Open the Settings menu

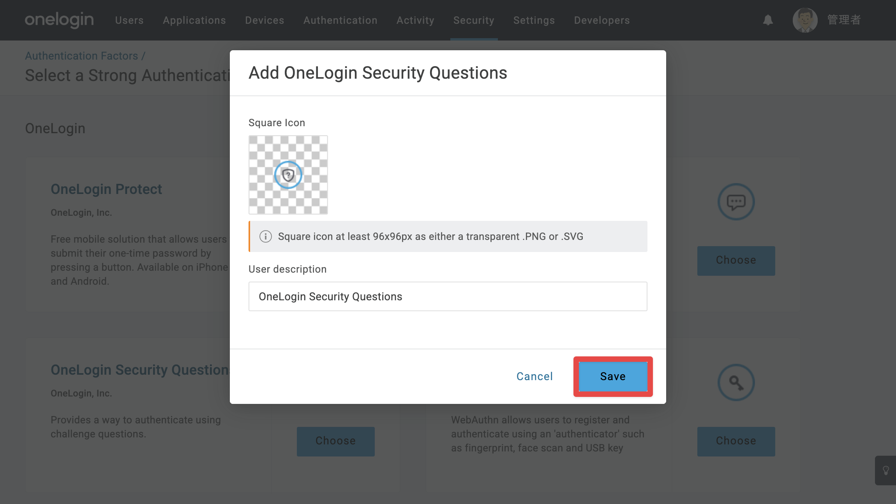(534, 20)
